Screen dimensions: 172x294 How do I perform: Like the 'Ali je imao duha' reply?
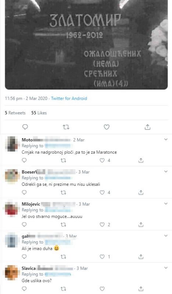(102, 256)
